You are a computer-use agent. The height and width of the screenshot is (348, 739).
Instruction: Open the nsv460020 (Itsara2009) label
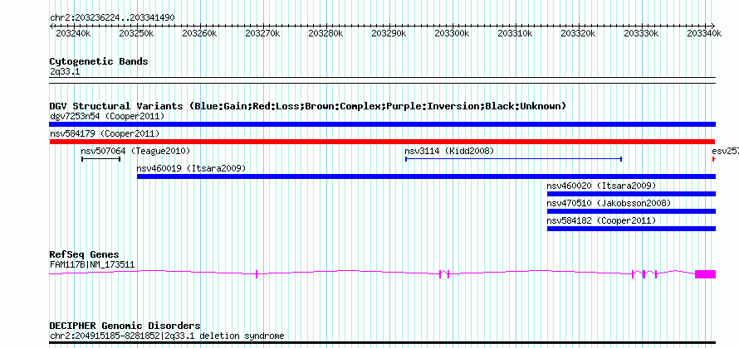tap(601, 186)
